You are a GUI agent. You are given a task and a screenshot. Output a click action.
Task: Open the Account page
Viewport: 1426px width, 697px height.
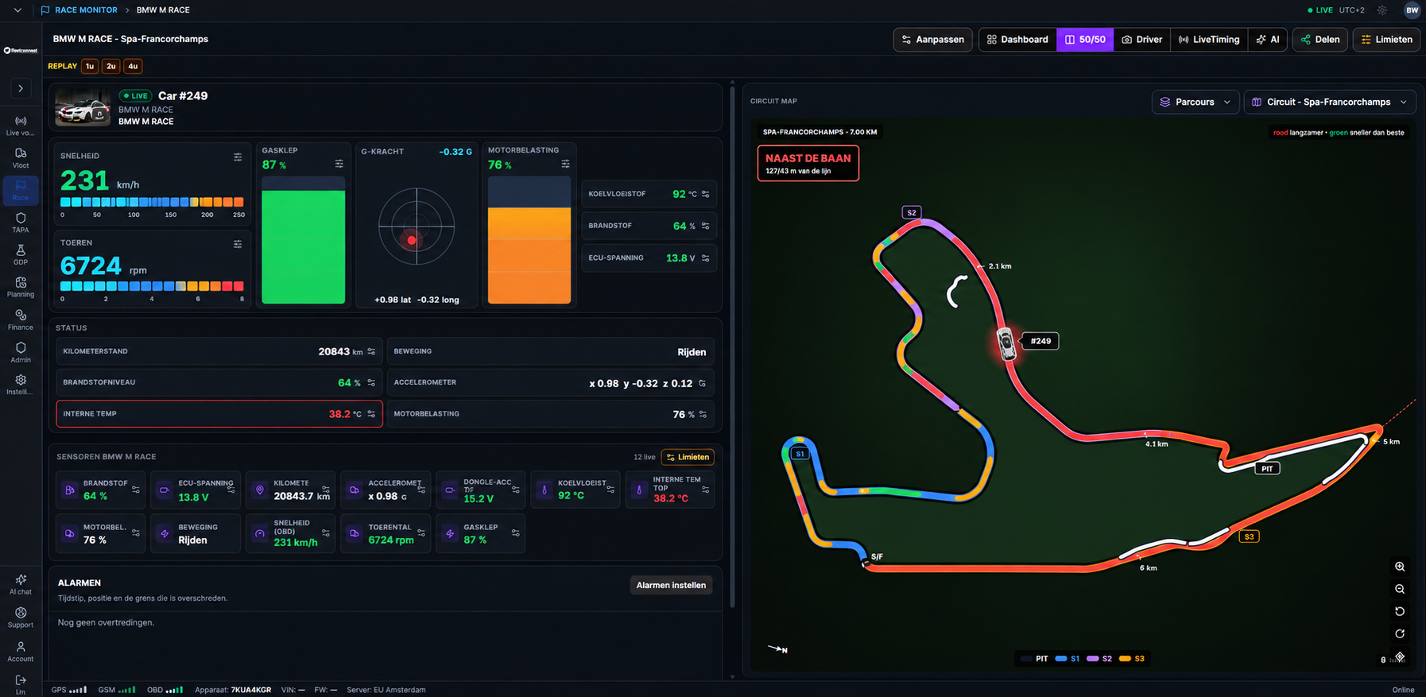pos(21,652)
